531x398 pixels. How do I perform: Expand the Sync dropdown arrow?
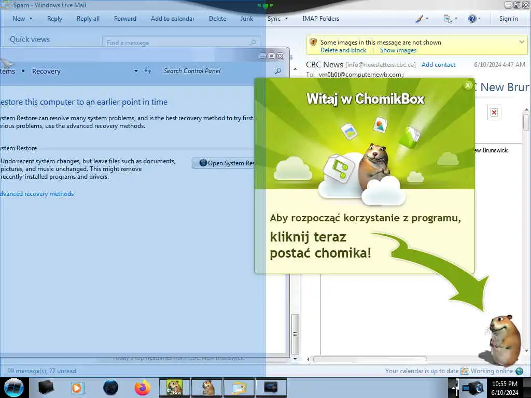(286, 19)
